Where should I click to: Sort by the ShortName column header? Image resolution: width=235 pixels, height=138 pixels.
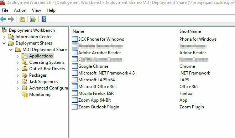(190, 31)
